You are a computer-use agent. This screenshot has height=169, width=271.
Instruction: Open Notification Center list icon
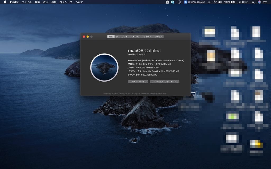[x=265, y=2]
